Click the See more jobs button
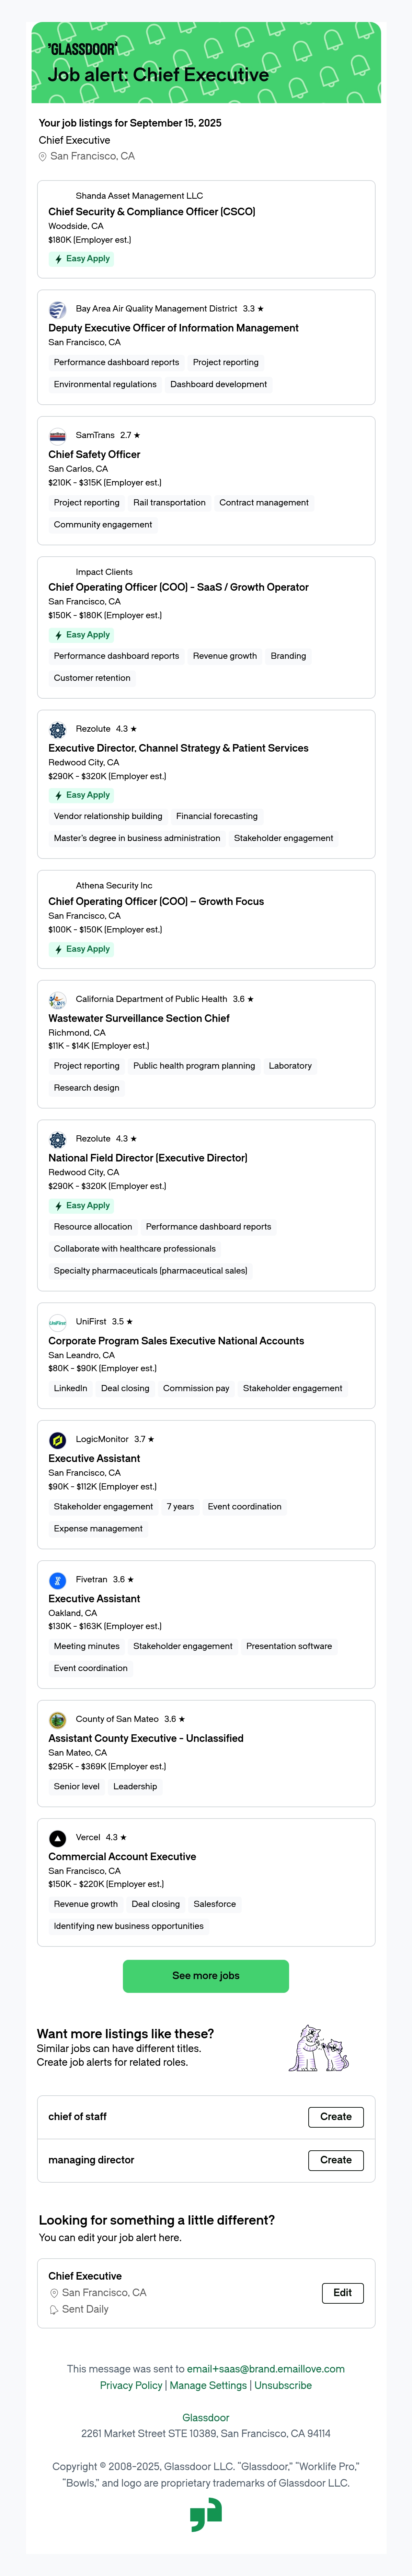This screenshot has width=412, height=2576. coord(206,1976)
